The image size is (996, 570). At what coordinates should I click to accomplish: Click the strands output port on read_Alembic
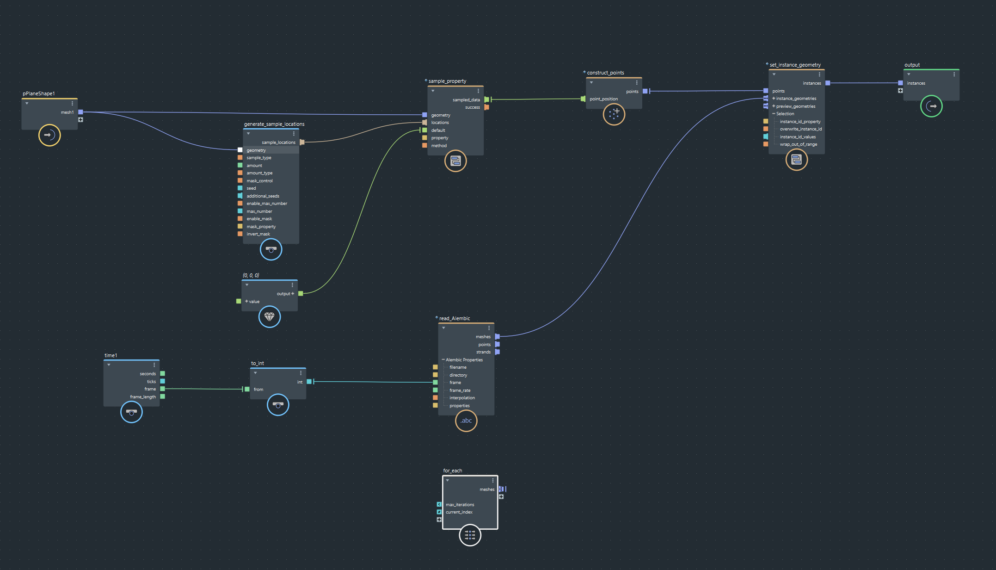(497, 352)
